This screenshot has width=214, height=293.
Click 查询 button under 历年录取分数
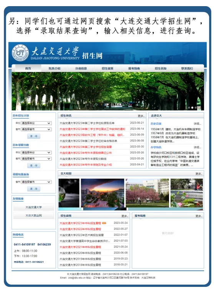(x=34, y=166)
